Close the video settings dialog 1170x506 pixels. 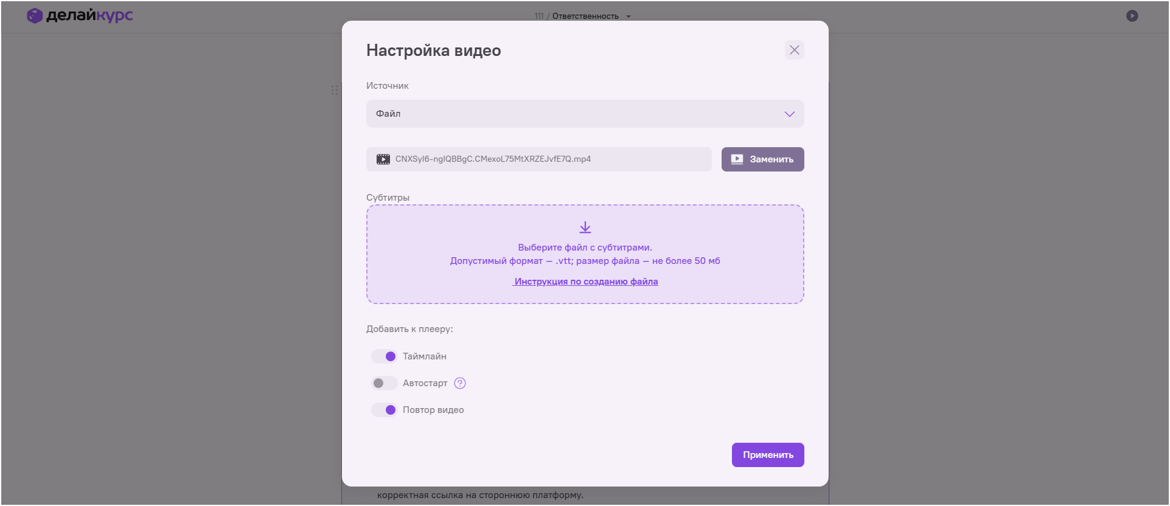tap(794, 50)
